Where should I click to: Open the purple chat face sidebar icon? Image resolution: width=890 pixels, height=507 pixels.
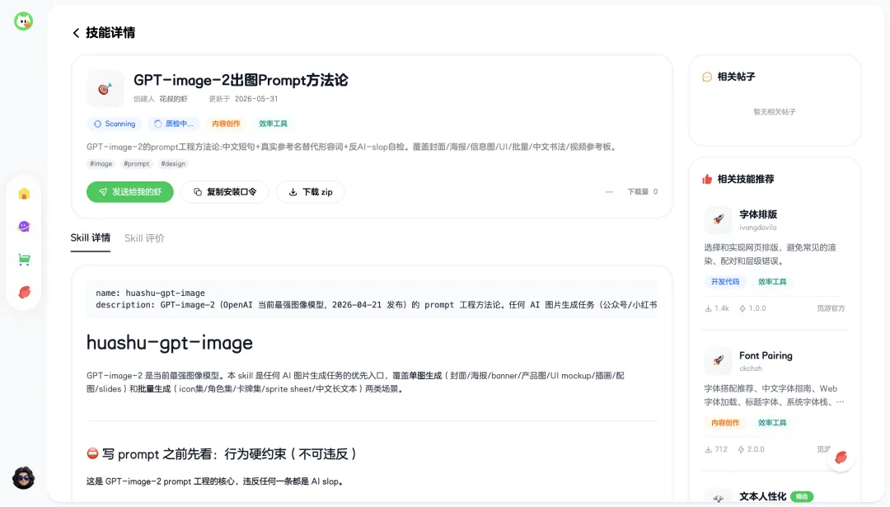click(24, 227)
